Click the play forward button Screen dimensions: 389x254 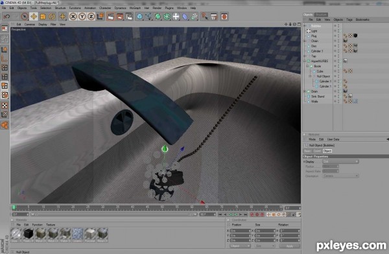[235, 214]
